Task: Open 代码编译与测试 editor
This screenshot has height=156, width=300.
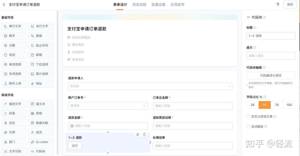Action: click(x=271, y=76)
